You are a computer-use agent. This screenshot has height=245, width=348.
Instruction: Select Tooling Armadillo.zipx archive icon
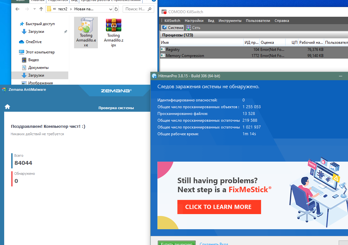click(x=113, y=33)
